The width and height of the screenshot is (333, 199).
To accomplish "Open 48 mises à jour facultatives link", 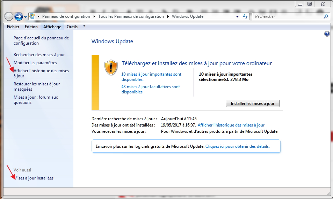I will click(x=151, y=89).
